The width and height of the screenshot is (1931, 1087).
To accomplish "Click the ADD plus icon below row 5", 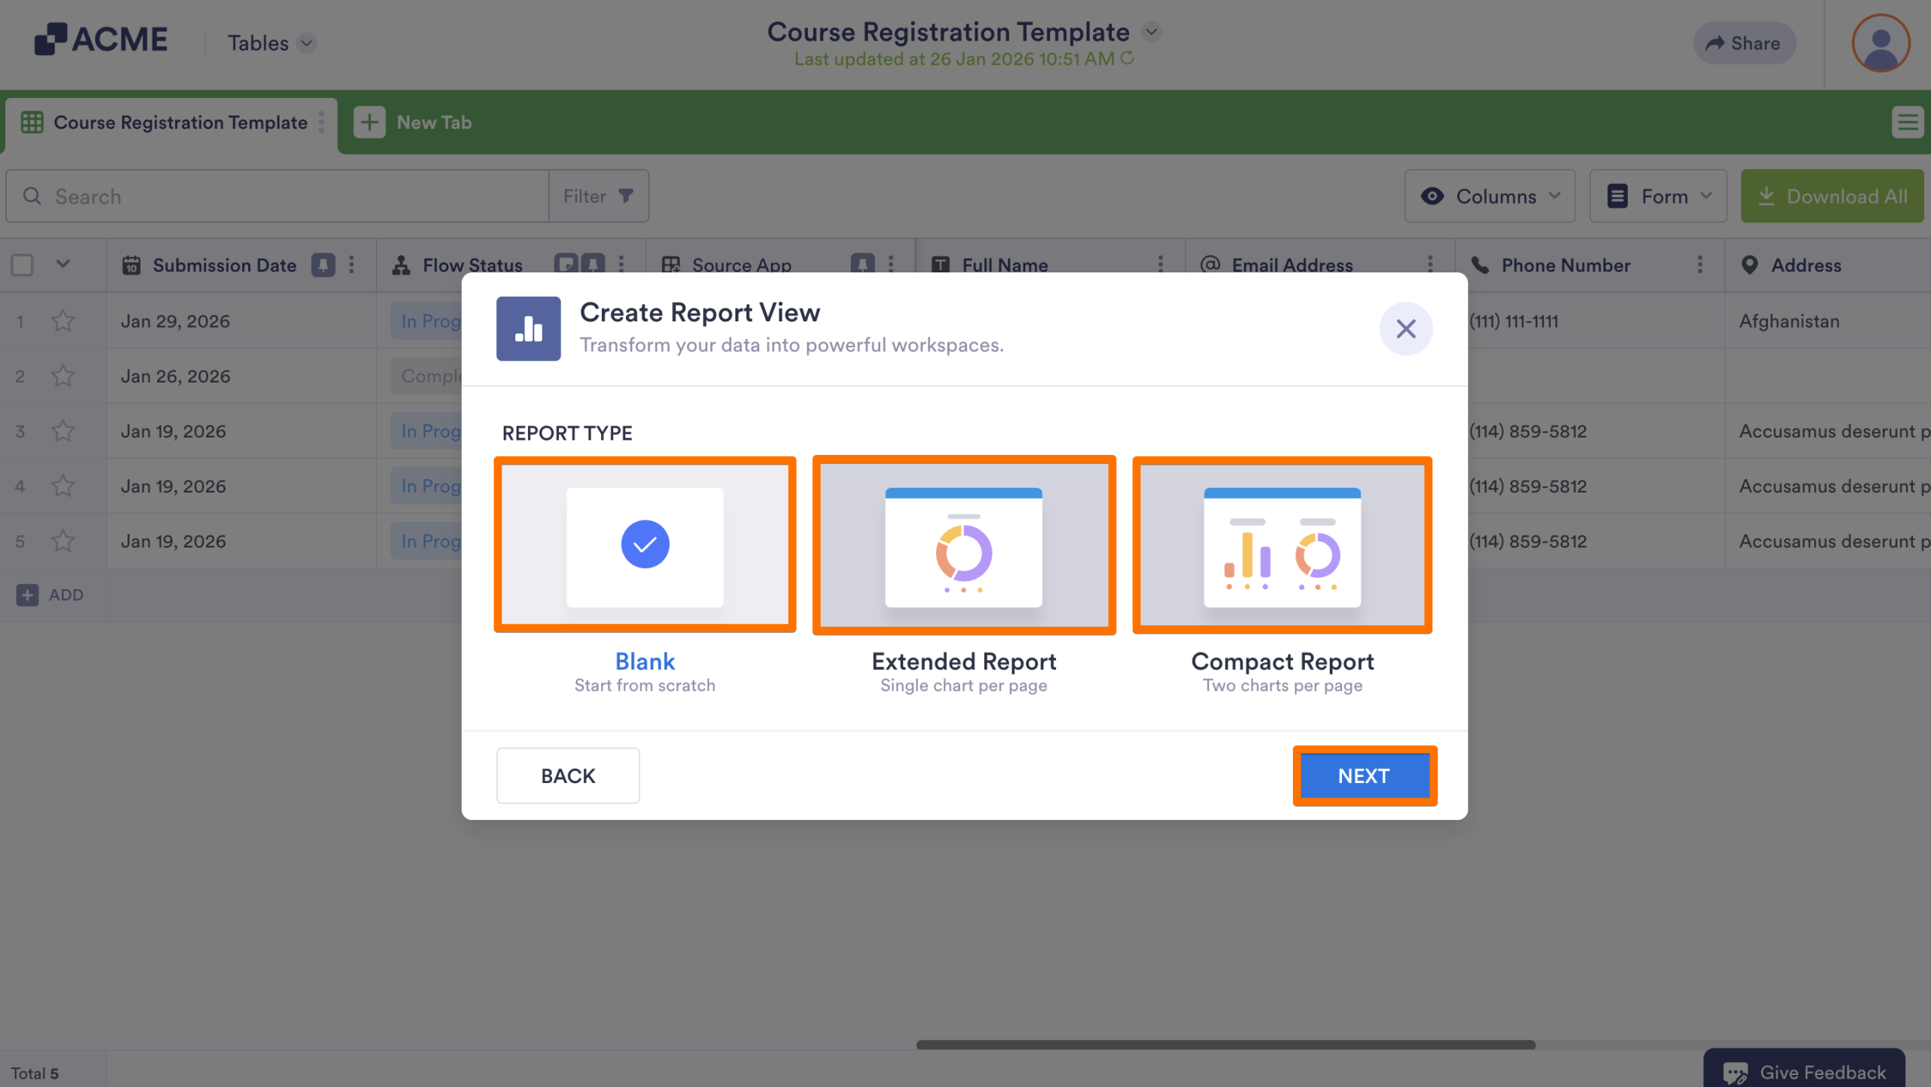I will pyautogui.click(x=27, y=594).
